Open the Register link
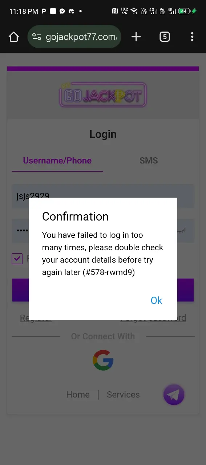The image size is (206, 465). coord(36,318)
